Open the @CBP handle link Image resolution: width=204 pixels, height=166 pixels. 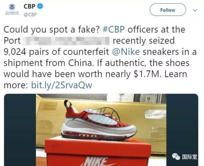30,14
